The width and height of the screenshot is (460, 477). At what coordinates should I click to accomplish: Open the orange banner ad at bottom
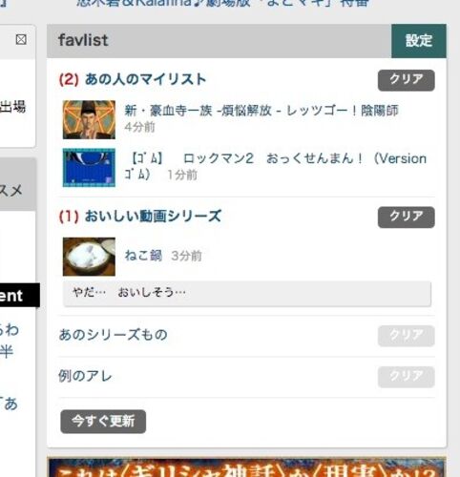[246, 467]
